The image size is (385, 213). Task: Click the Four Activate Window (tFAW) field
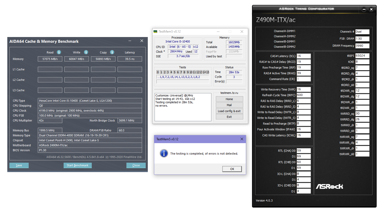(304, 129)
